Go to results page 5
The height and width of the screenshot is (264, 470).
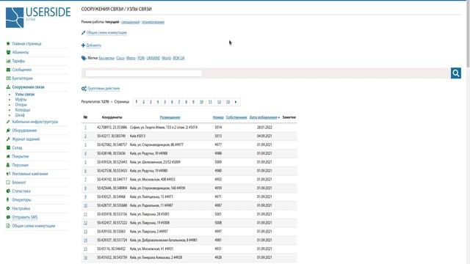(164, 102)
